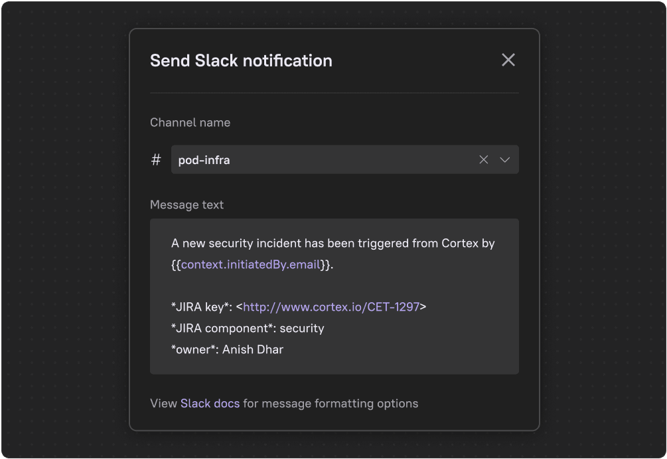Click the Message text label
667x459 pixels.
pyautogui.click(x=186, y=205)
